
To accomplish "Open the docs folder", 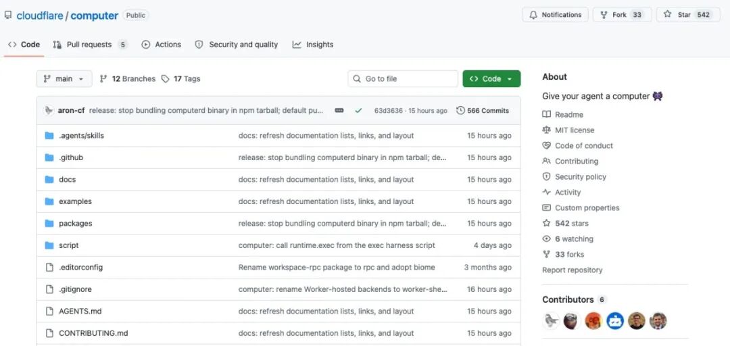I will (x=67, y=180).
